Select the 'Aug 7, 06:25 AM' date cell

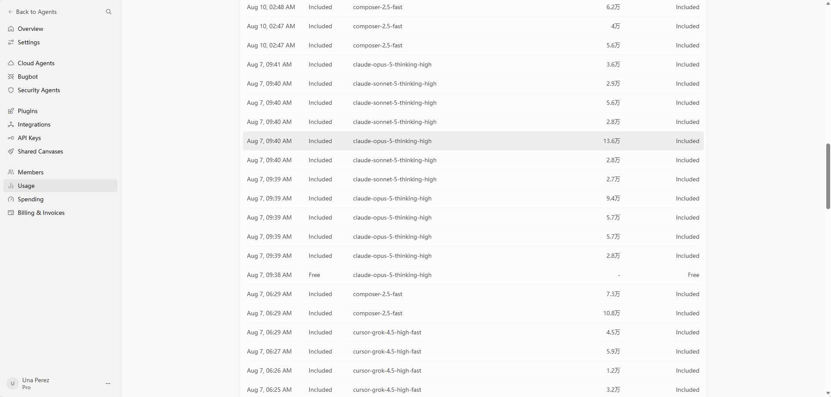(x=269, y=390)
